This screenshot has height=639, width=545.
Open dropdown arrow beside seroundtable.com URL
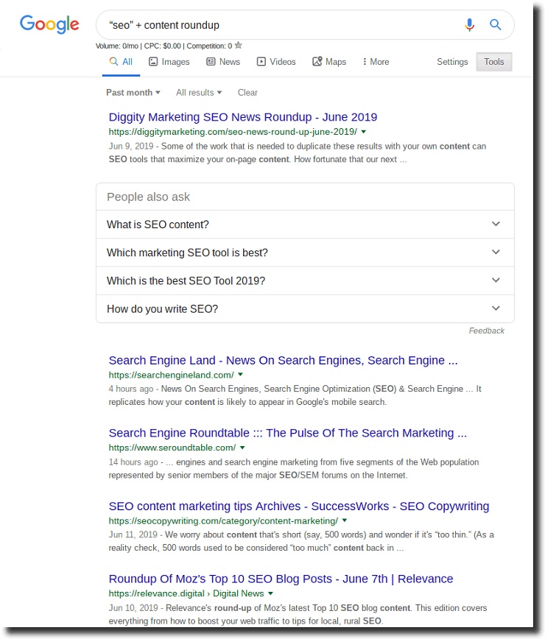242,448
